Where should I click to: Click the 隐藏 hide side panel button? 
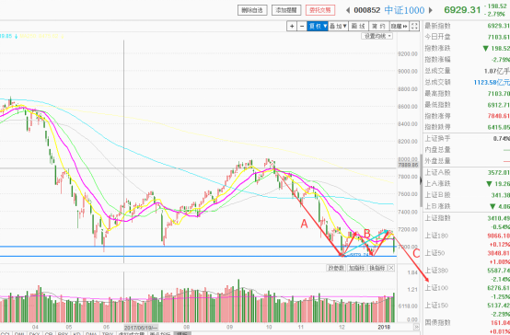400,27
